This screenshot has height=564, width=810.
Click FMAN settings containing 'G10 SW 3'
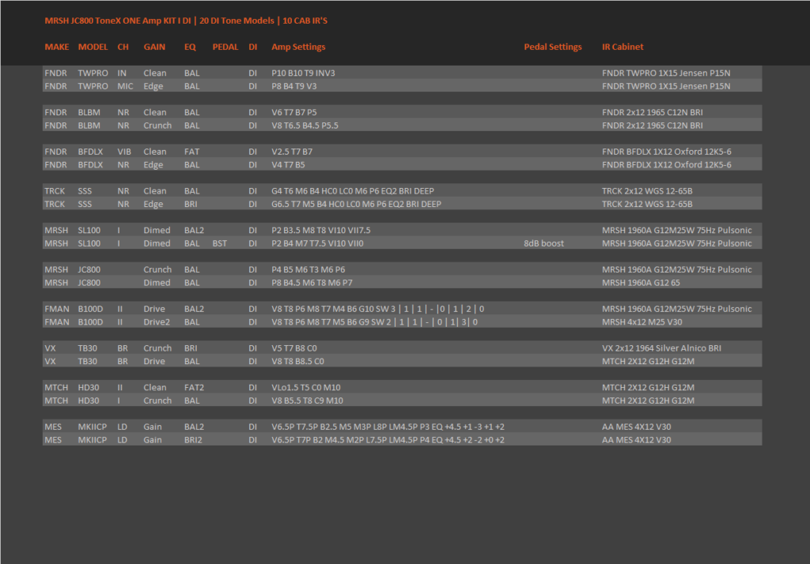coord(377,309)
